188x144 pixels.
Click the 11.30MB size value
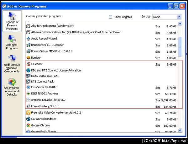click(x=171, y=39)
